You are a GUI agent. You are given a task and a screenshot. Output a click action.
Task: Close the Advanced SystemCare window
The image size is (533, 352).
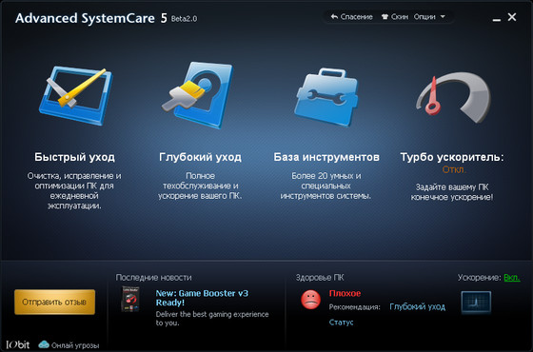coord(512,17)
